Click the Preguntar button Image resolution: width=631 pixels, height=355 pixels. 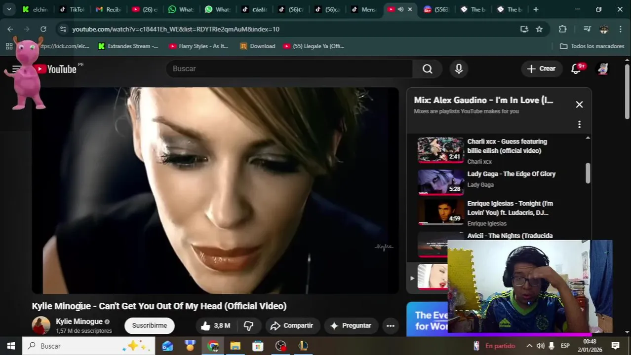pos(351,325)
